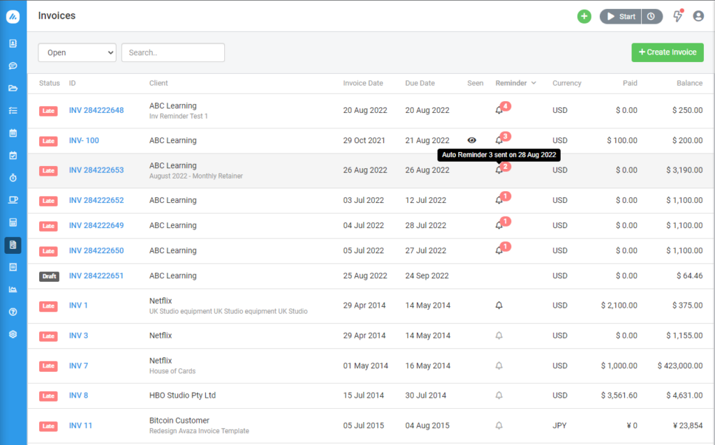Click the chat bubble icon in sidebar
Viewport: 715px width, 445px height.
click(13, 66)
